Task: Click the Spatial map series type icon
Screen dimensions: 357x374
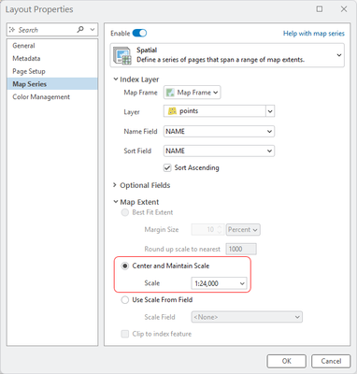Action: pos(122,55)
